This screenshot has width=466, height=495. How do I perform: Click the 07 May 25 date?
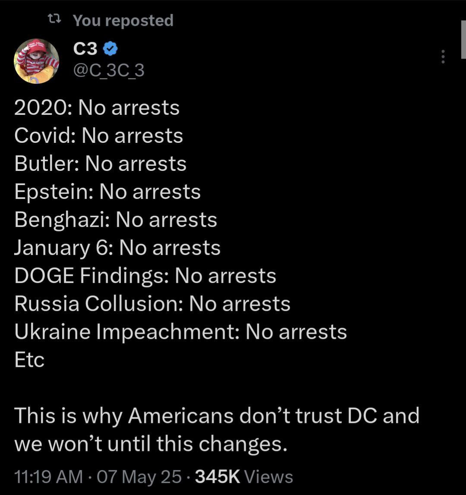point(139,477)
